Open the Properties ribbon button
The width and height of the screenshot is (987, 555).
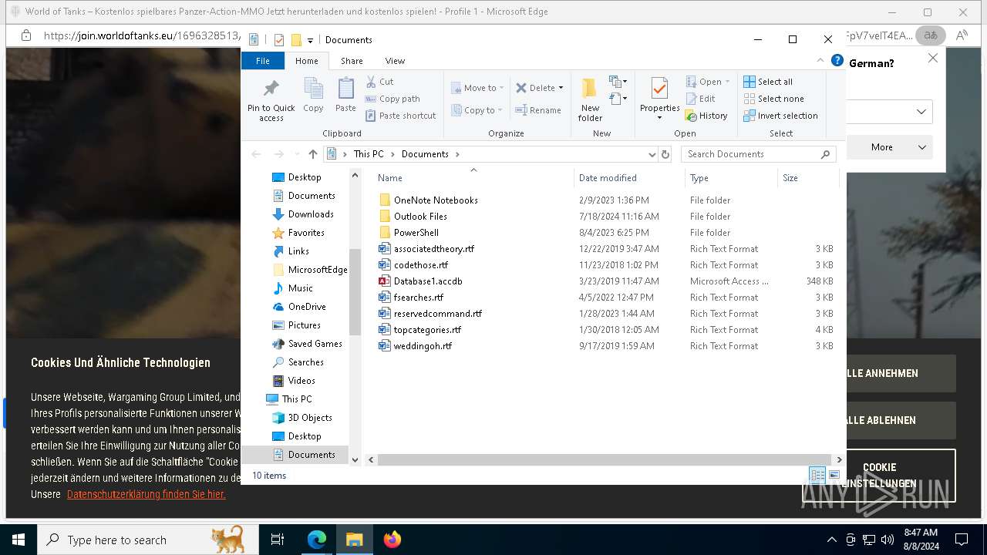click(x=659, y=99)
